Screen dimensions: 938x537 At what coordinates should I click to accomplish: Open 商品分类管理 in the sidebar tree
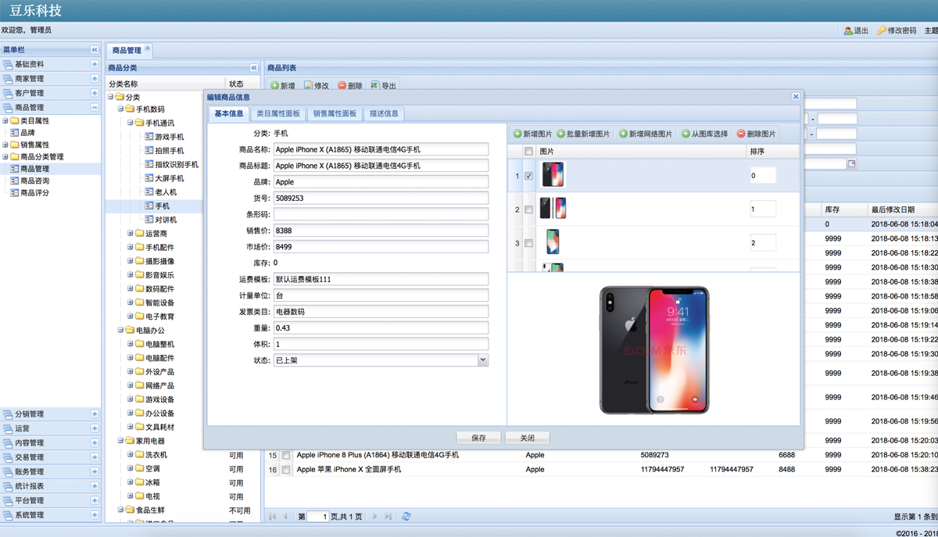coord(42,156)
